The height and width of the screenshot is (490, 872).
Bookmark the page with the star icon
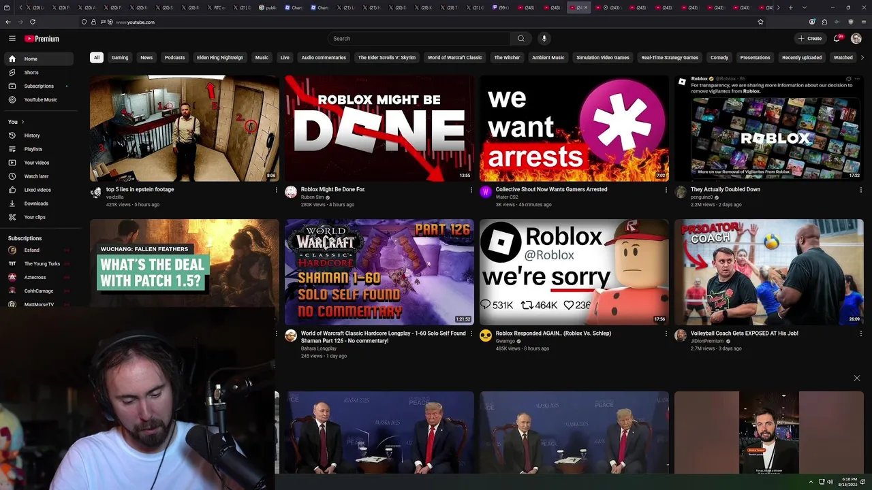point(760,22)
